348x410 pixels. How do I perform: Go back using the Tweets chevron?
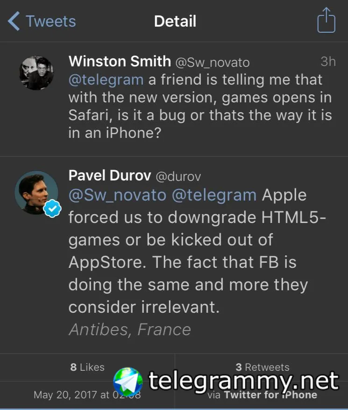(x=14, y=22)
